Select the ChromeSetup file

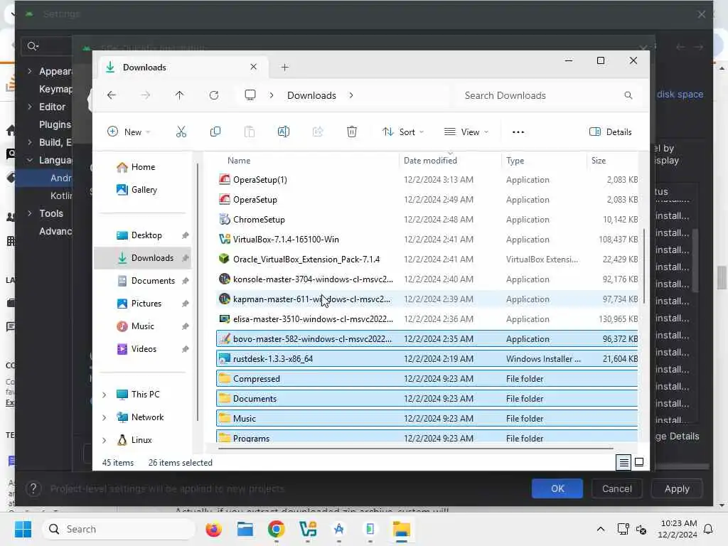[427, 220]
